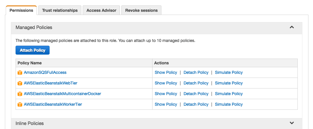Show Policy for AWSElasticBeanstalkMulticontainerDocker
The image size is (313, 129).
pos(166,94)
